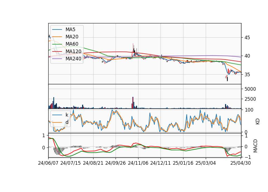Click the tallest volume bar in November
The image size is (268, 192).
click(x=133, y=103)
